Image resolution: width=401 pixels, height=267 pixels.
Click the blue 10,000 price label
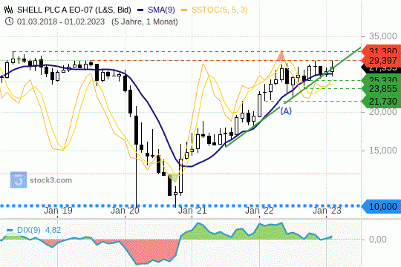click(382, 206)
